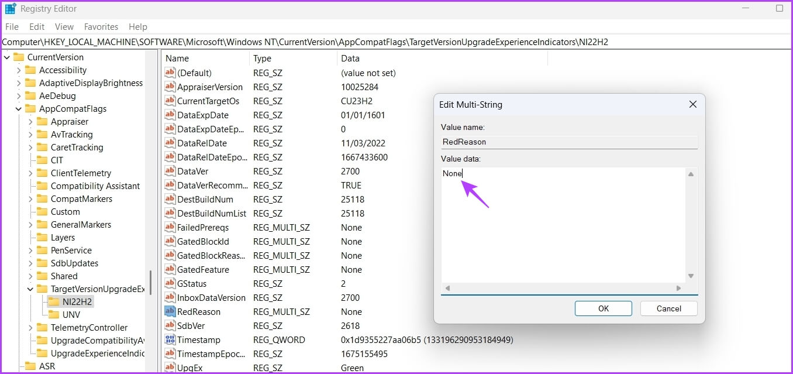The width and height of the screenshot is (793, 374).
Task: Click the value data scroll up arrow
Action: pos(691,174)
